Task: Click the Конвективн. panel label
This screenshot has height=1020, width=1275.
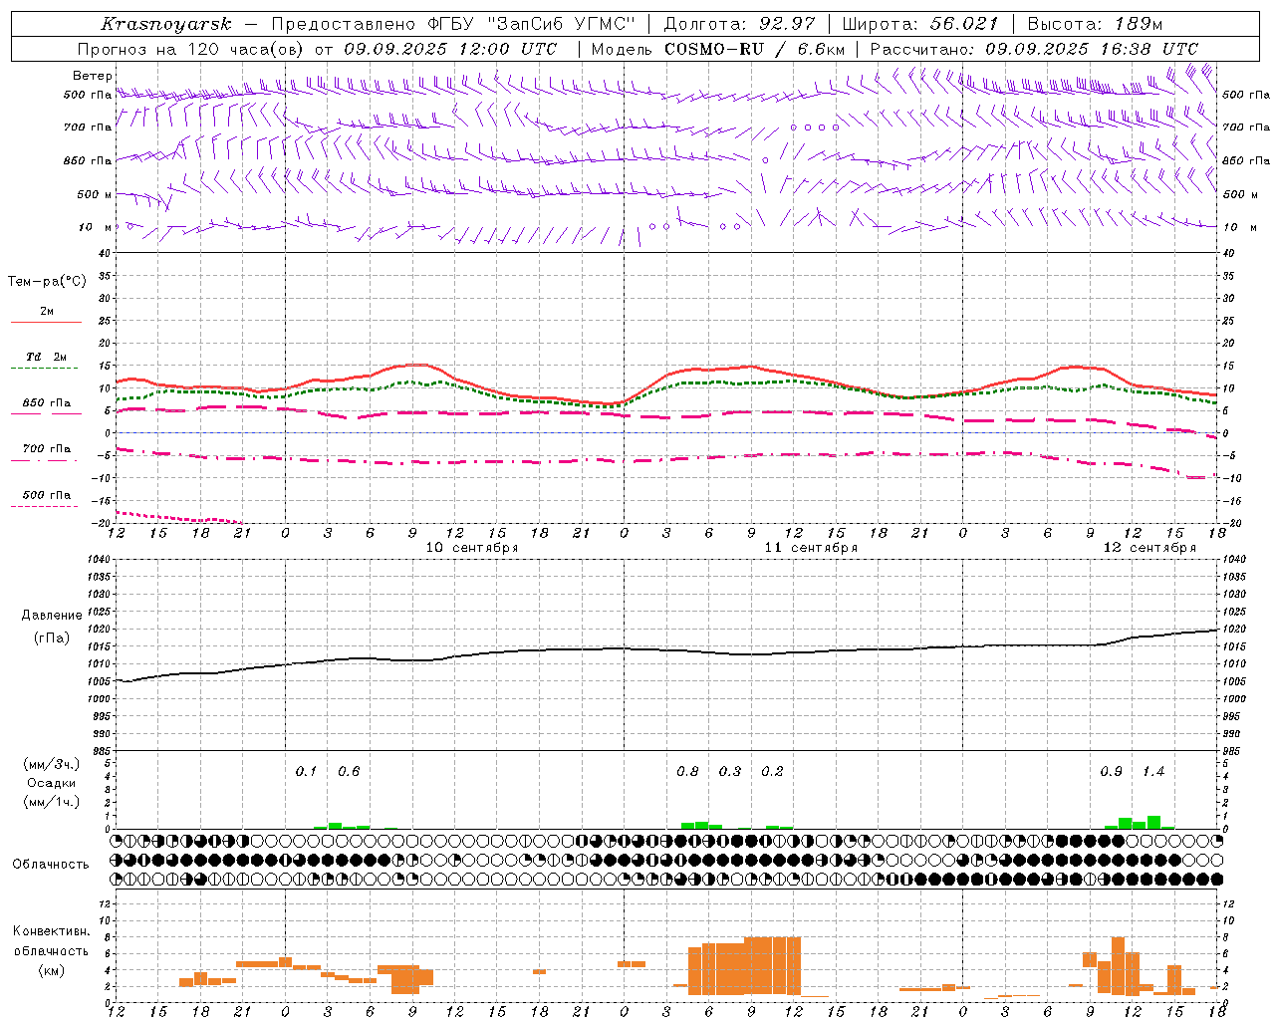Action: click(x=52, y=931)
